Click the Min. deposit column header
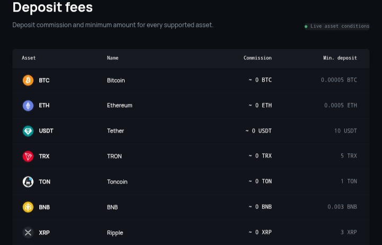 pyautogui.click(x=340, y=58)
